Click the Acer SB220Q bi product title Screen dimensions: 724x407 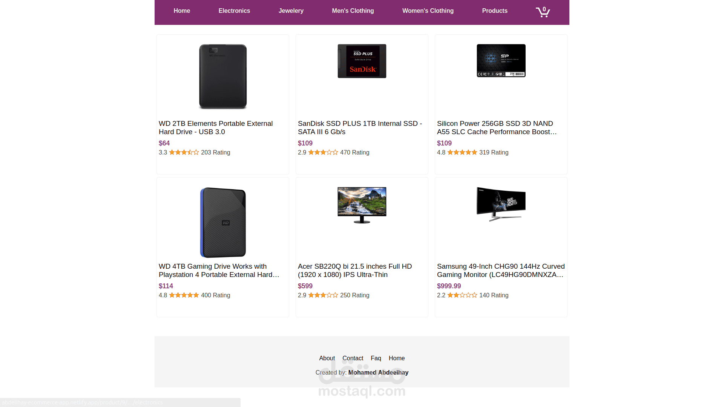[355, 271]
